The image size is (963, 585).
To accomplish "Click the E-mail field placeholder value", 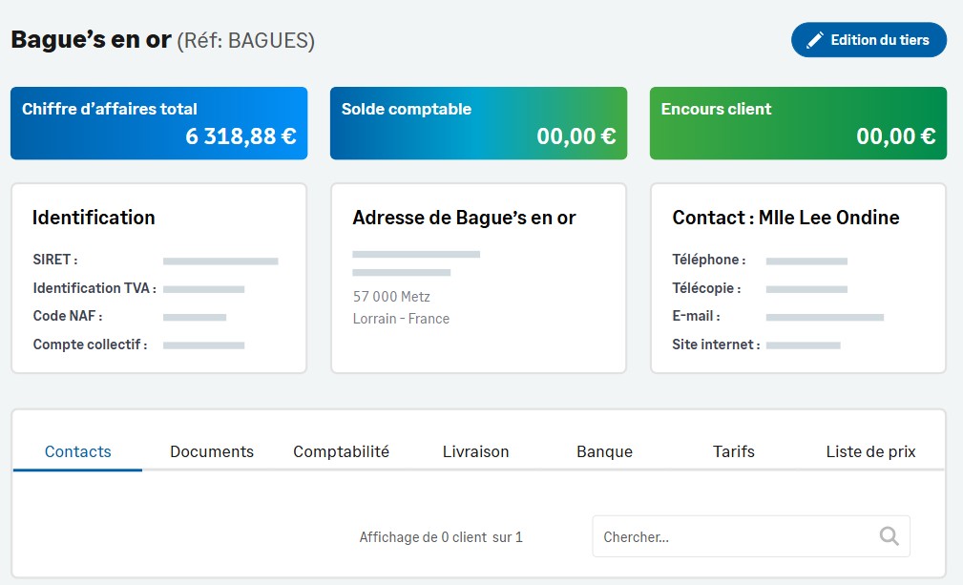I will [825, 317].
